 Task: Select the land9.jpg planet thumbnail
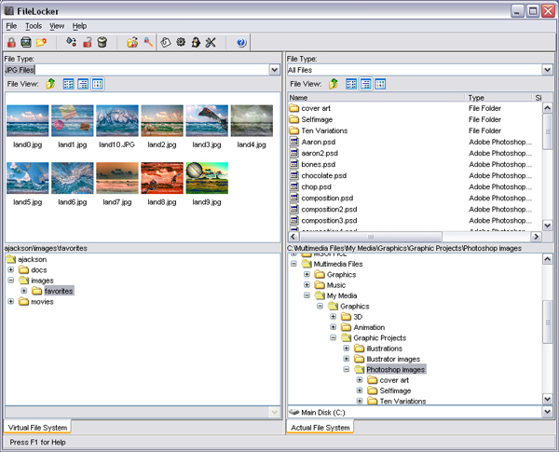207,178
